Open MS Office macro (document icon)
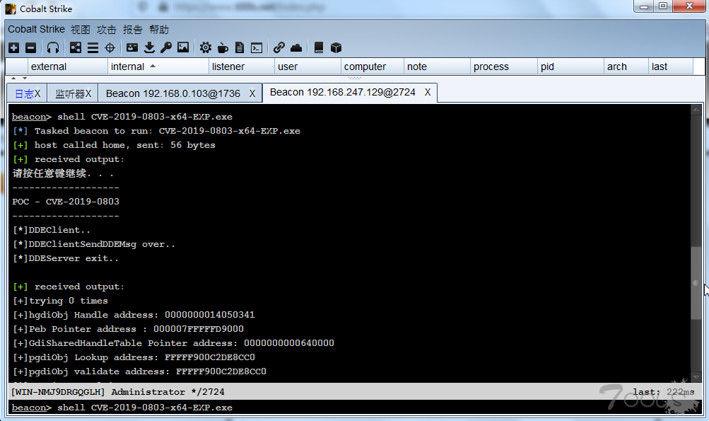Screen dimensions: 709x421 240,47
